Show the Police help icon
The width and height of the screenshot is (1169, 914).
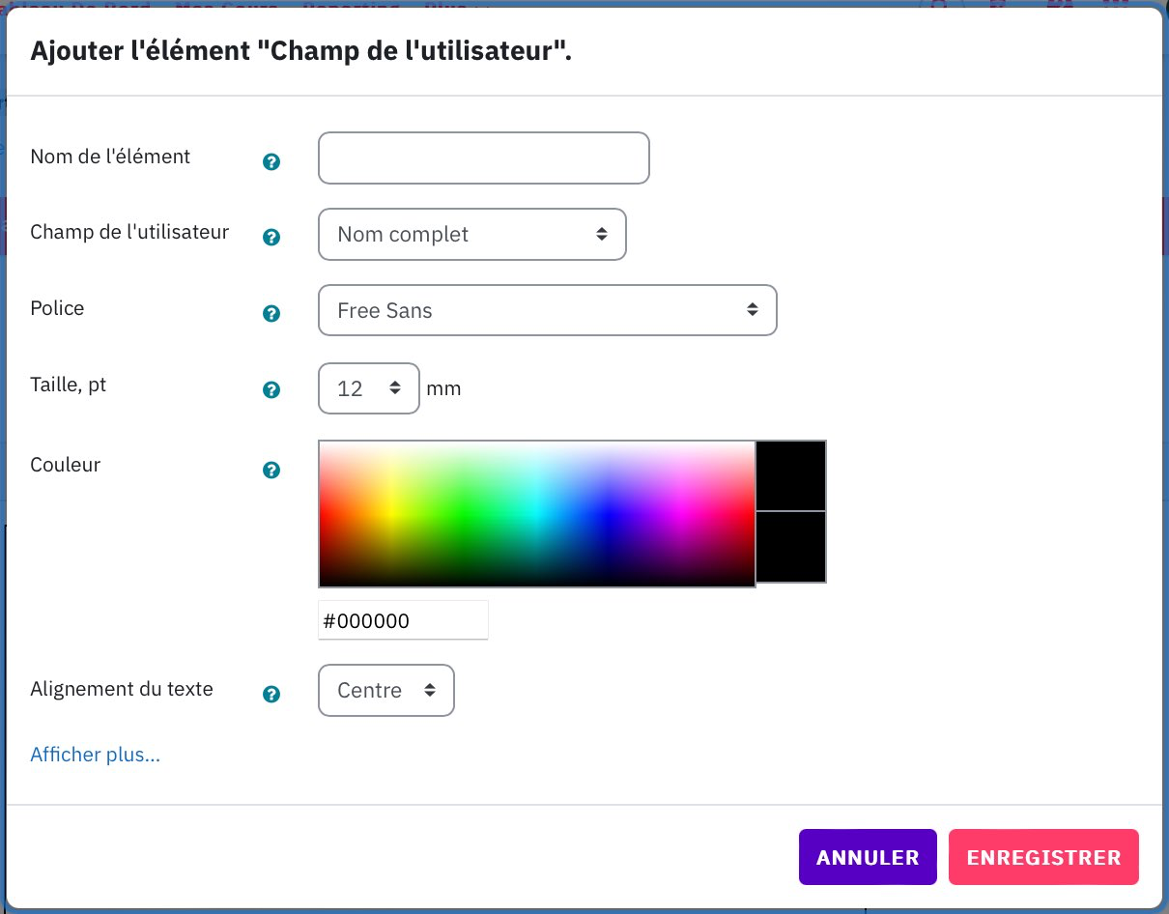pyautogui.click(x=271, y=313)
